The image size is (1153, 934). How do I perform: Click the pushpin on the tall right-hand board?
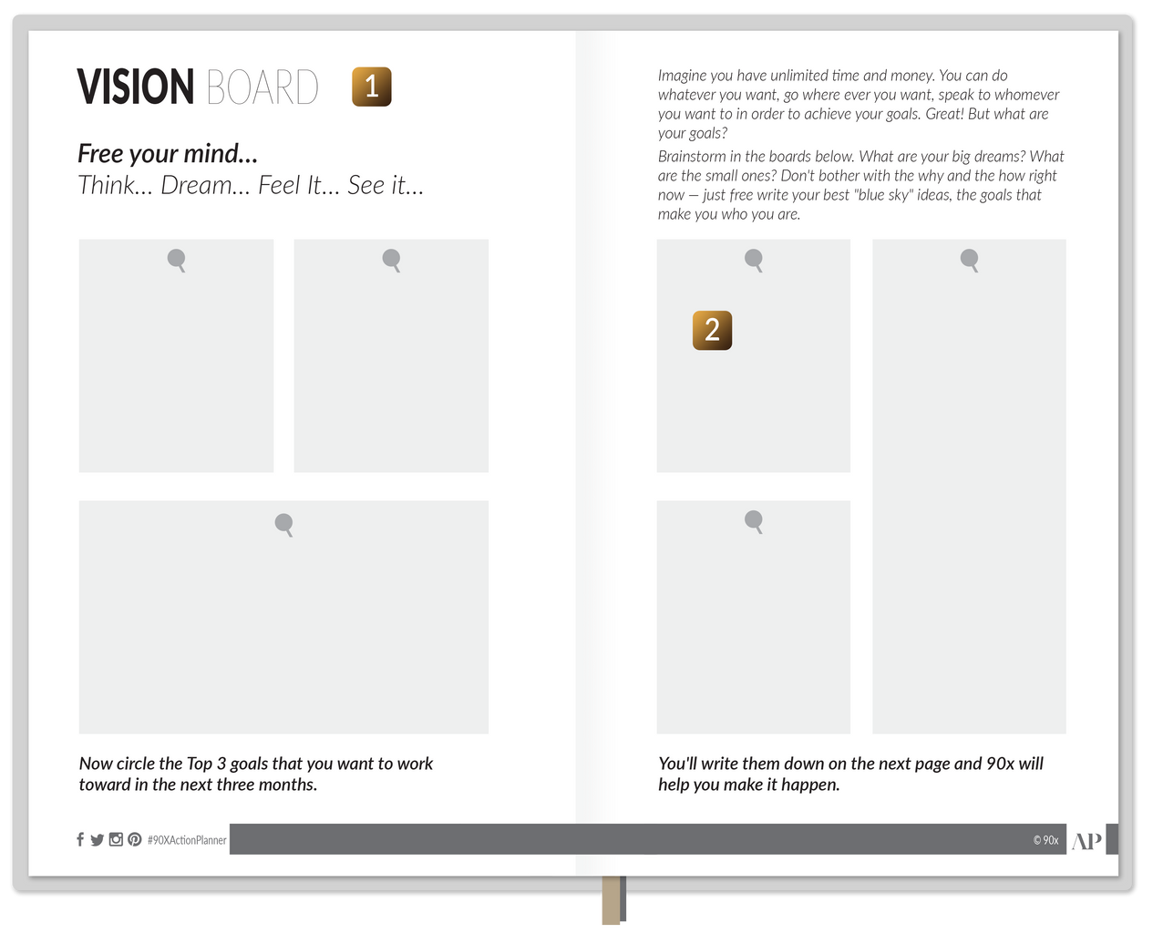(x=970, y=261)
